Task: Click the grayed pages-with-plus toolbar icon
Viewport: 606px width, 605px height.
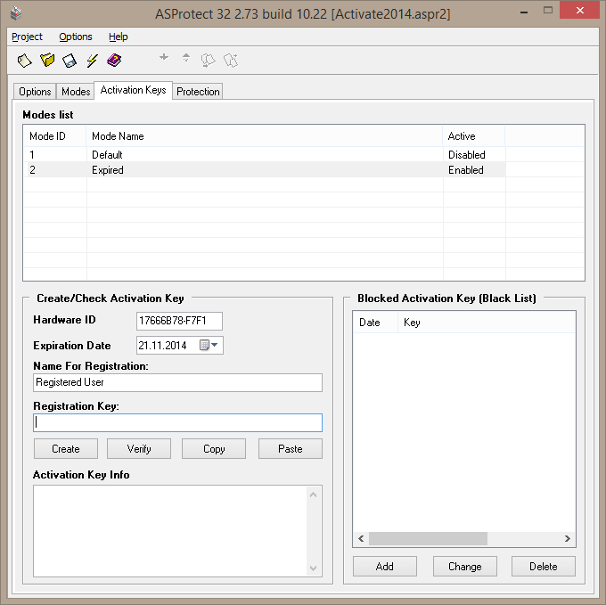Action: click(x=231, y=61)
